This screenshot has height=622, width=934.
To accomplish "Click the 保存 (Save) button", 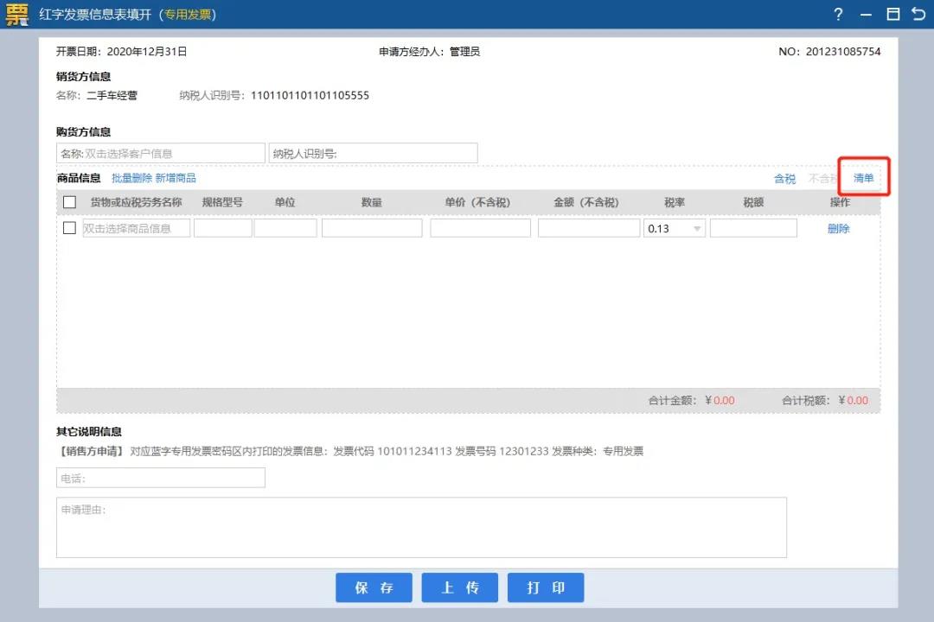I will pos(374,587).
